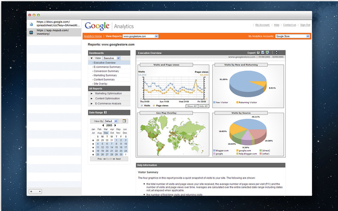The width and height of the screenshot is (338, 211).
Task: Open Marketing Summary dashboard
Action: click(105, 76)
